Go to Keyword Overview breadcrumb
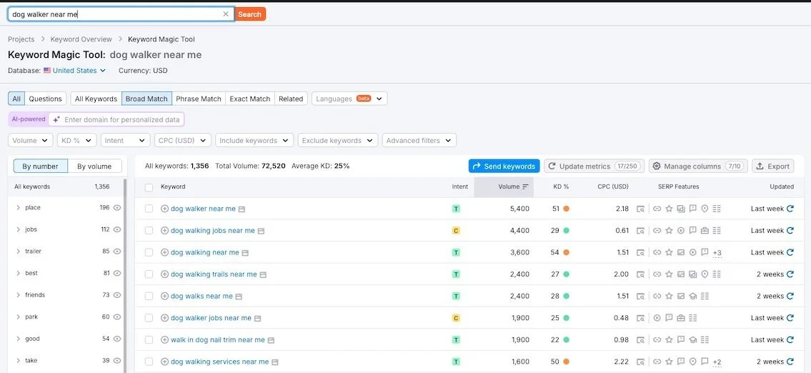Image resolution: width=811 pixels, height=373 pixels. coord(81,39)
